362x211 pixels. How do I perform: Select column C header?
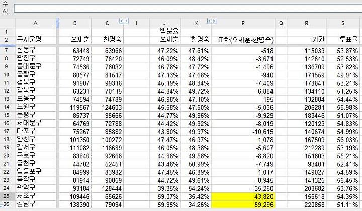[x=107, y=23]
